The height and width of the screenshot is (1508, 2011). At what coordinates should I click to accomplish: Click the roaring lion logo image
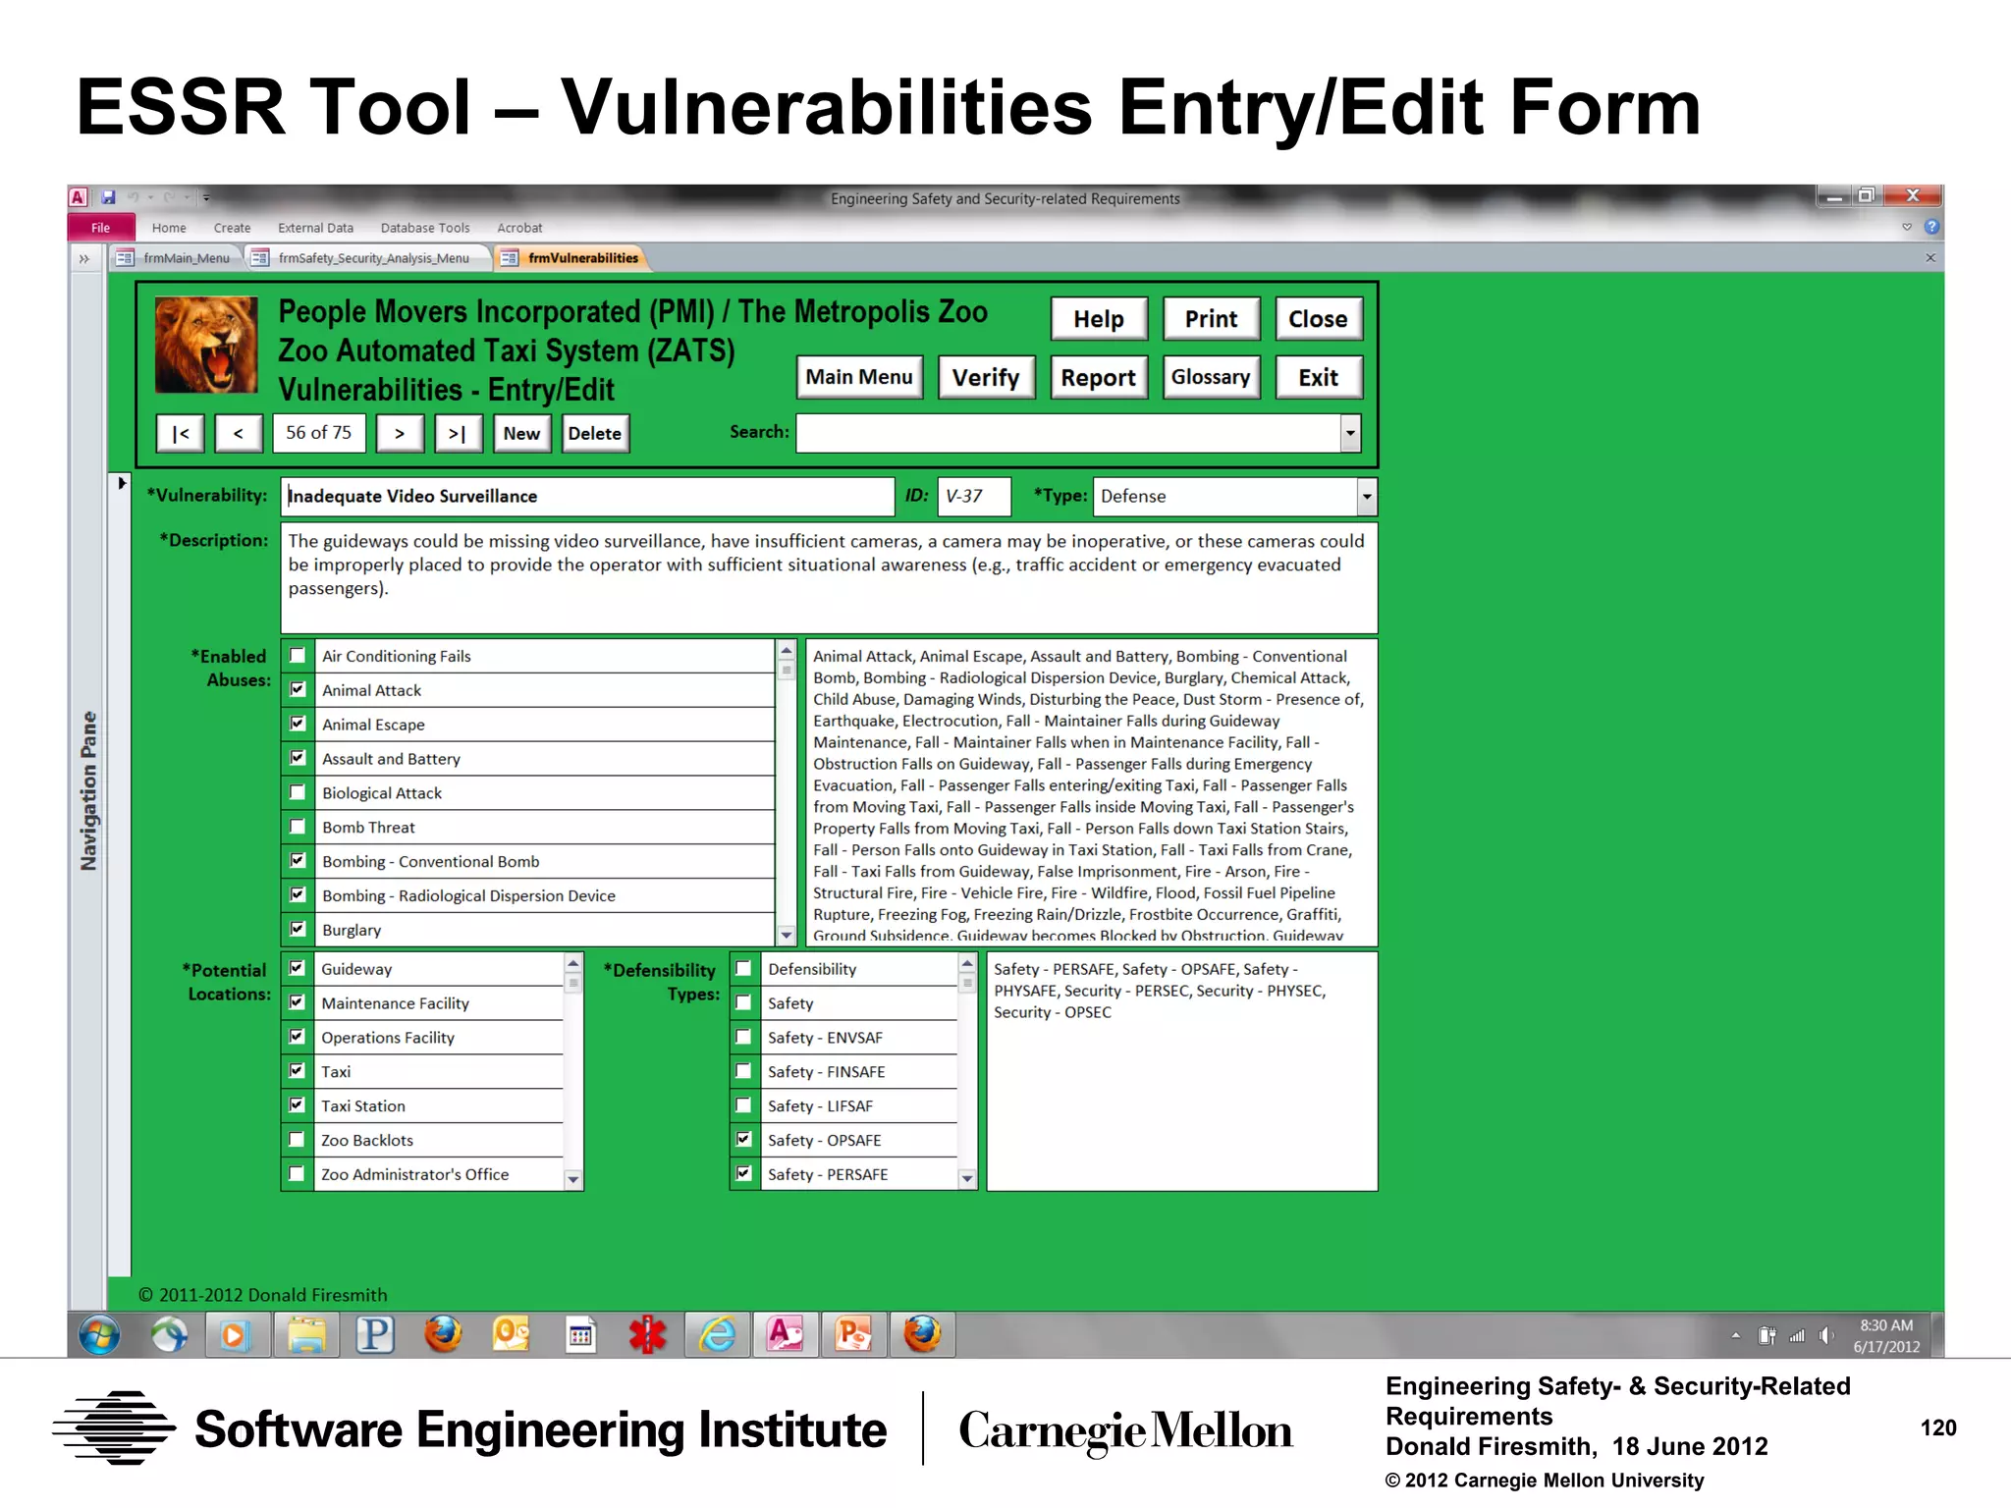206,345
